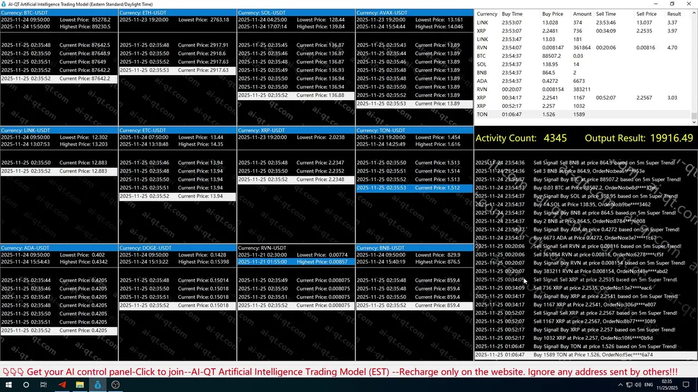Select the Currency: DOGE-USDT panel header
The image size is (698, 392).
tap(177, 248)
